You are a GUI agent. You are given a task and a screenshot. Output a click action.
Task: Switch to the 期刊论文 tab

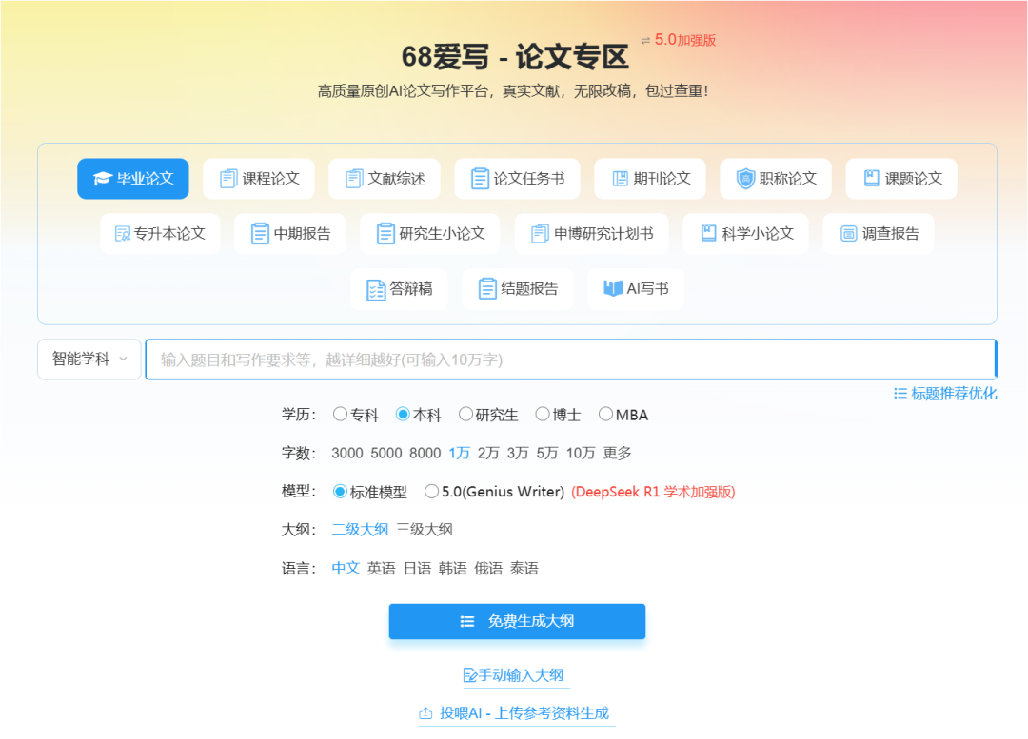pyautogui.click(x=649, y=178)
